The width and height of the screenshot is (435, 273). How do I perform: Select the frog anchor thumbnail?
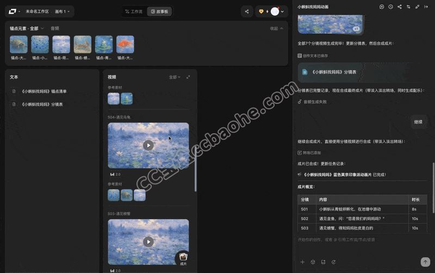coord(104,45)
